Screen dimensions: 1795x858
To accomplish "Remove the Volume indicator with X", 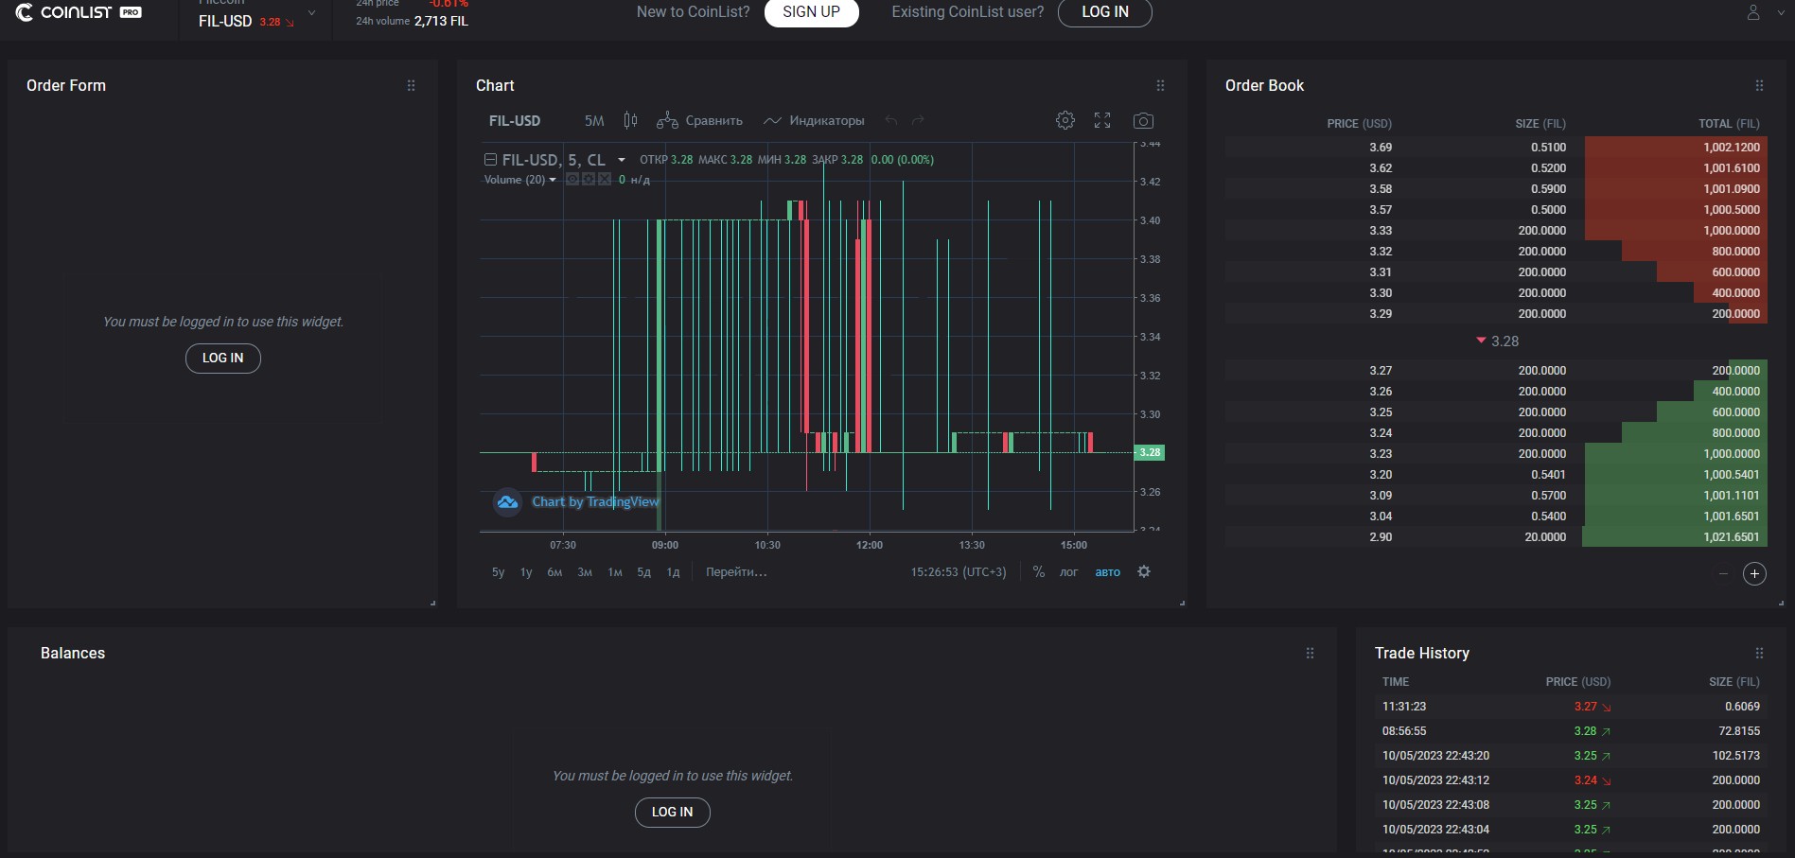I will (604, 179).
